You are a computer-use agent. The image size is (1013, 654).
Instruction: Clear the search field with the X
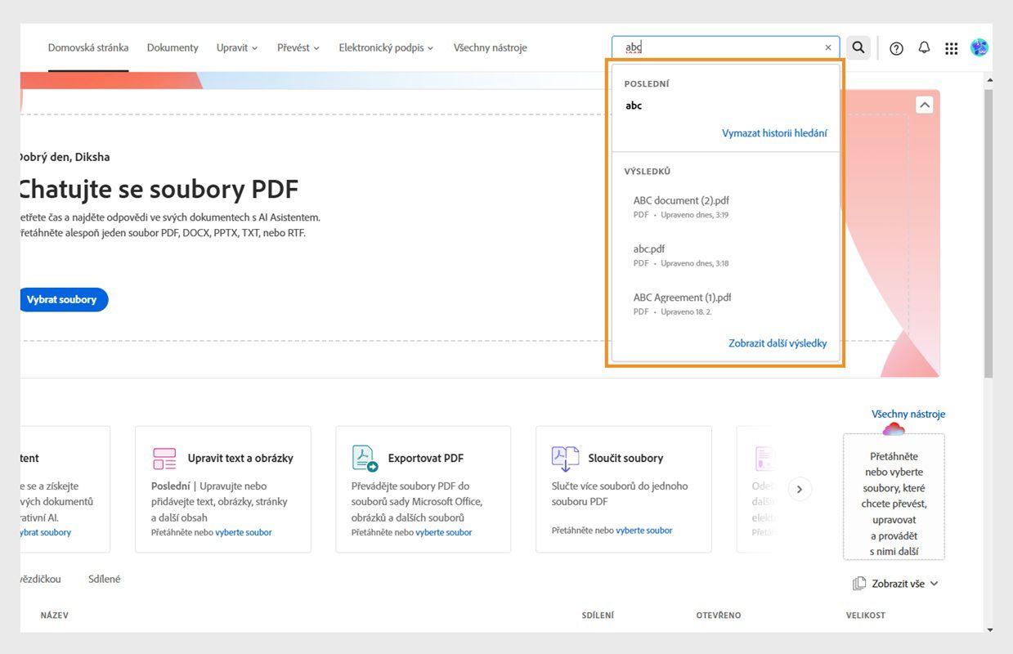point(828,47)
